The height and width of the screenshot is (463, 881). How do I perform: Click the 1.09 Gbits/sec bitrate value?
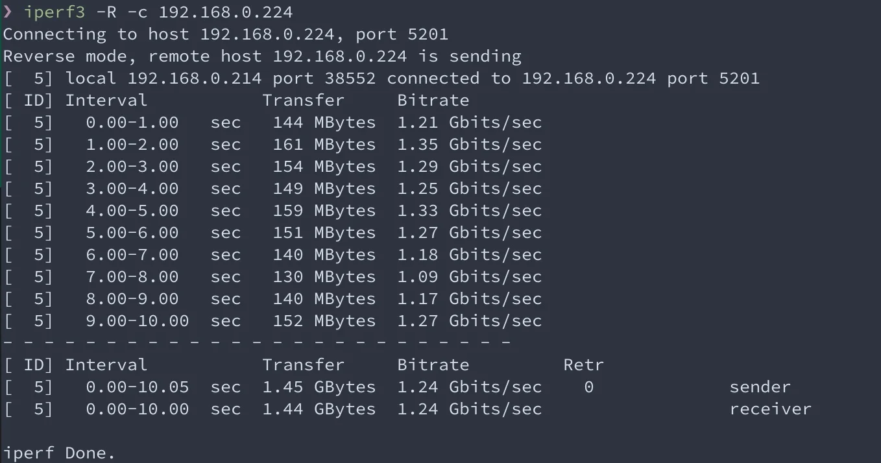coord(469,277)
